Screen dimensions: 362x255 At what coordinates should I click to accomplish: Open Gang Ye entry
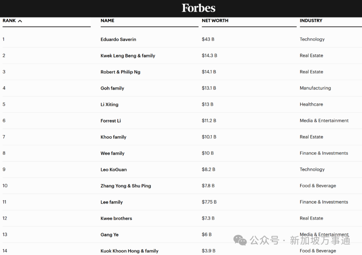pos(109,235)
